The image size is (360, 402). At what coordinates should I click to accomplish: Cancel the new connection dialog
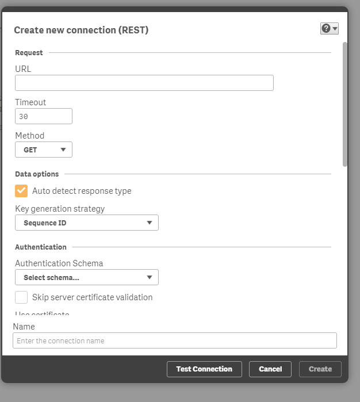pyautogui.click(x=270, y=369)
